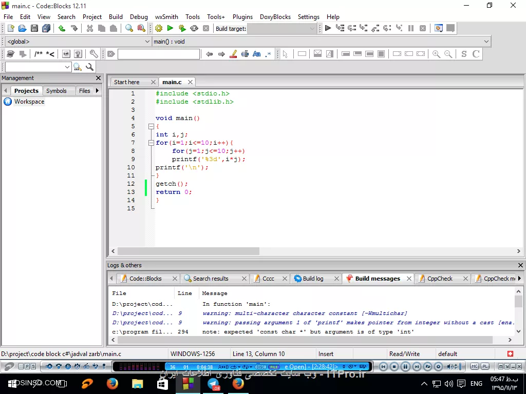Show more log tabs with right arrow

(519, 279)
